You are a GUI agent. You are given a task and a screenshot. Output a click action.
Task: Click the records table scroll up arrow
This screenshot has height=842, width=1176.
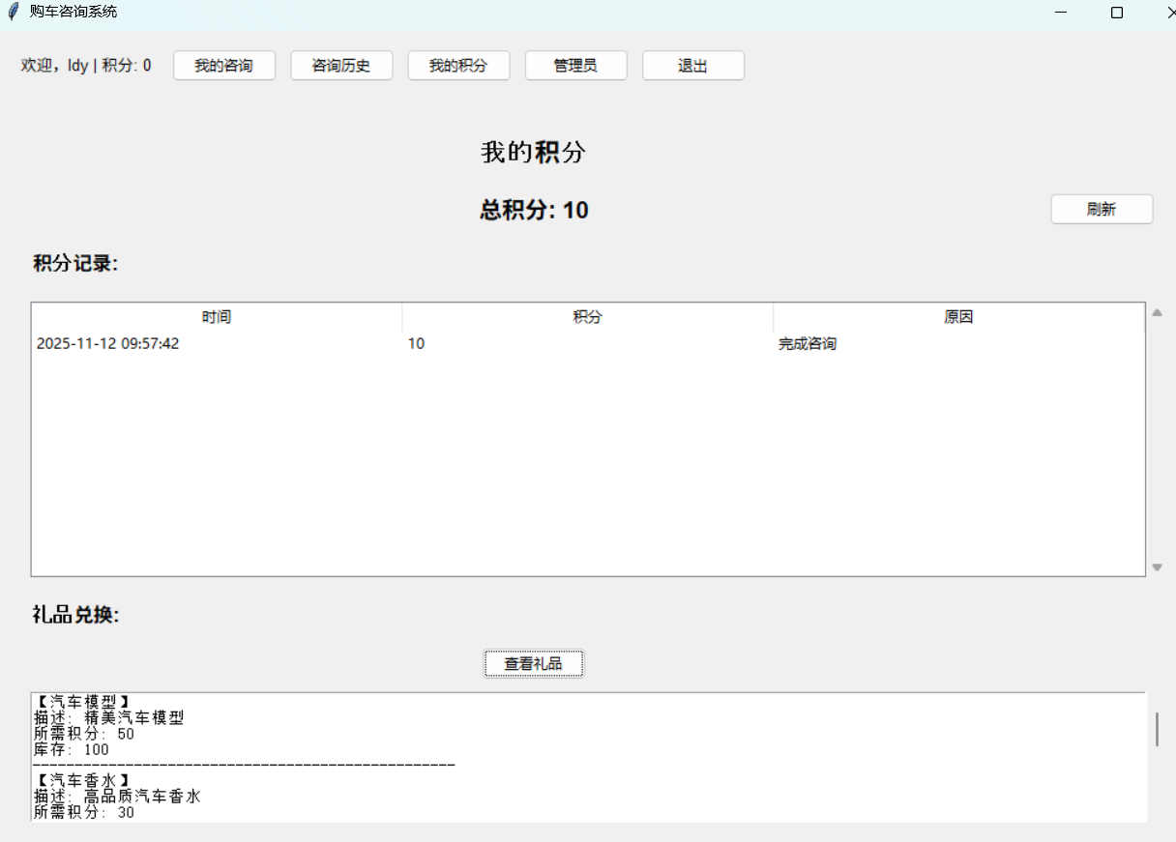coord(1157,312)
